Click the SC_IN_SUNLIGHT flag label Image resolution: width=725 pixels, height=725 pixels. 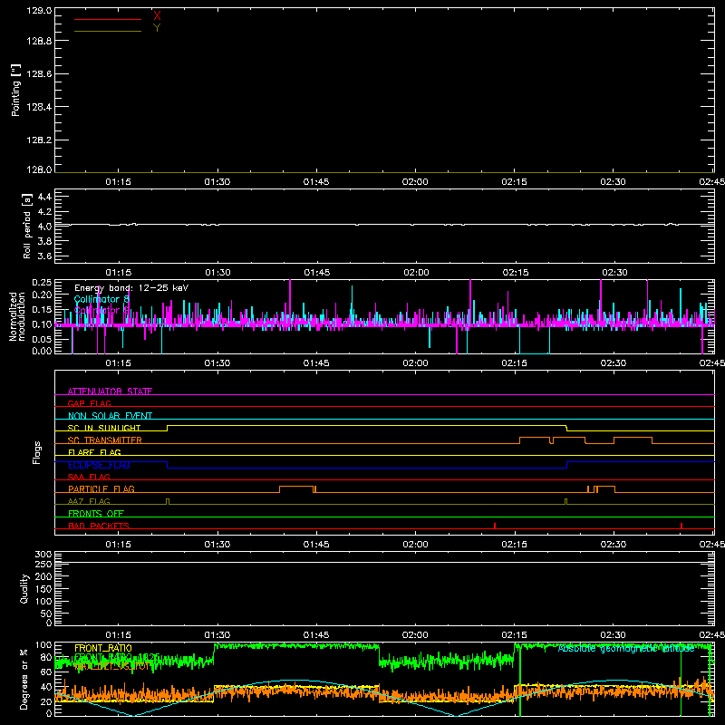(104, 428)
